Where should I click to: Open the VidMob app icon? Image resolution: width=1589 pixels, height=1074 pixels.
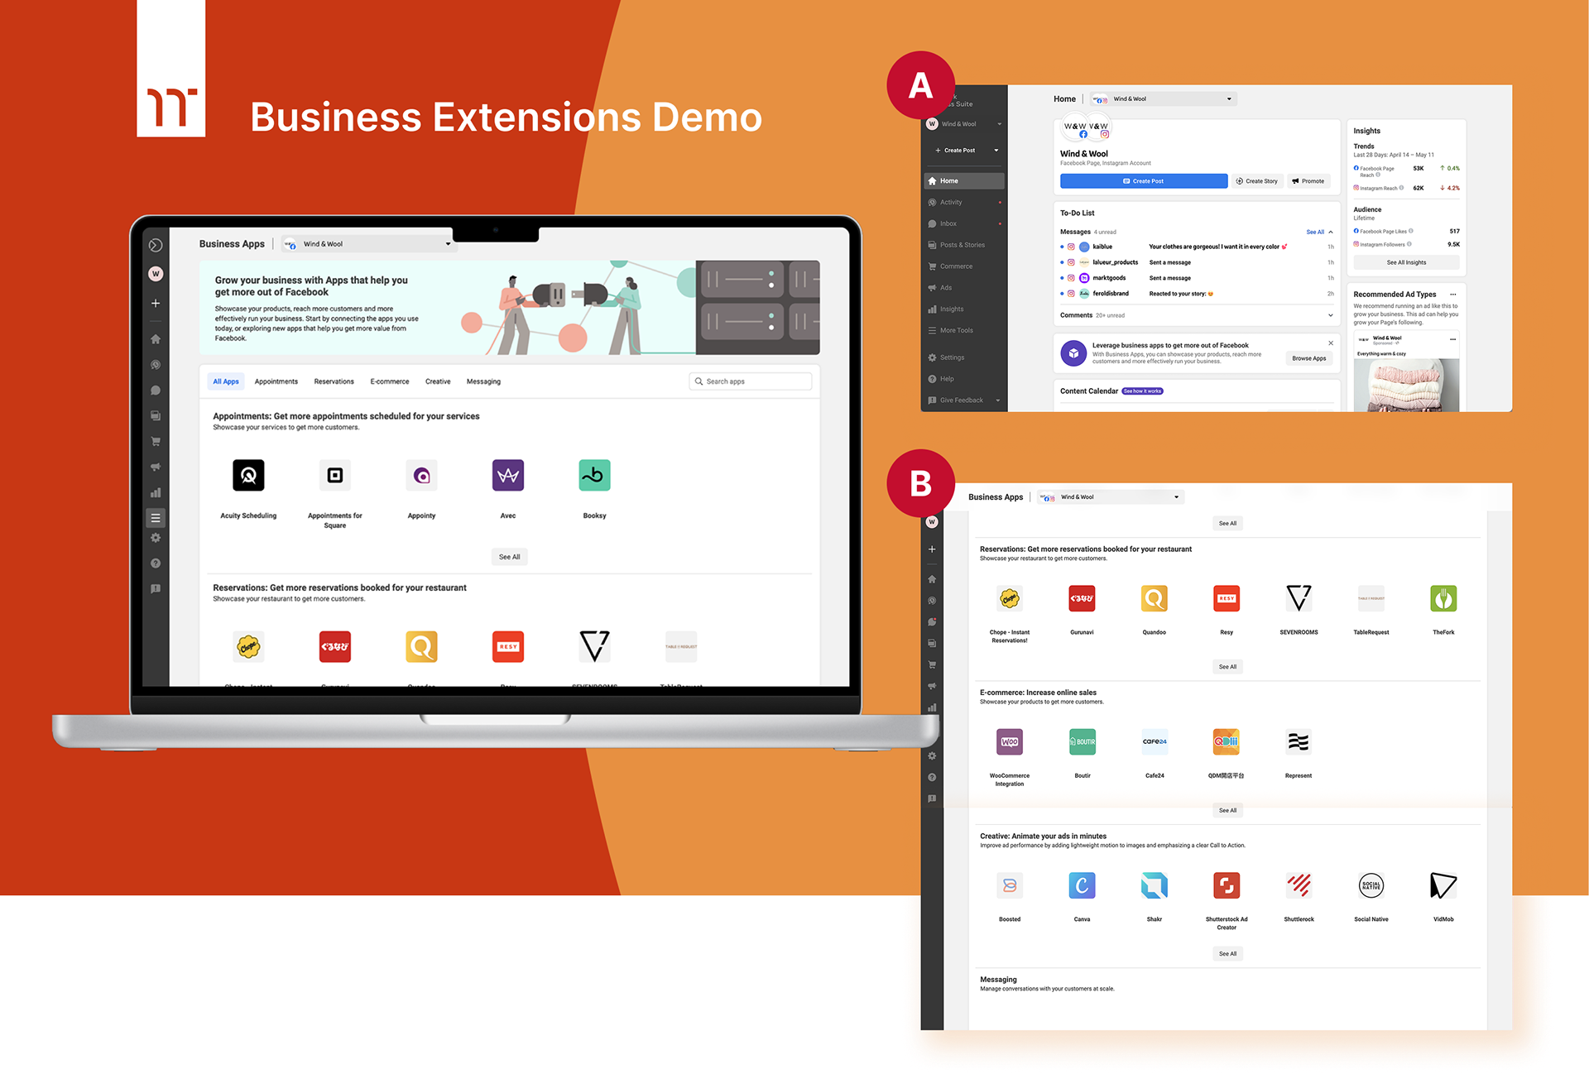1443,885
